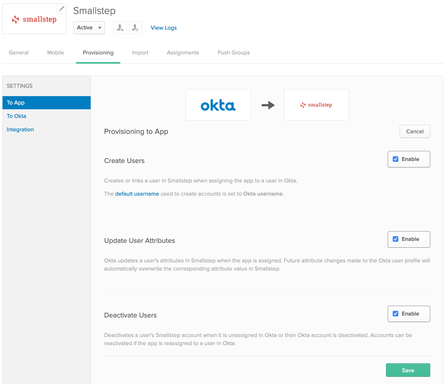Screen dimensions: 447x384
Task: Switch to the Assignments tab
Action: pos(183,53)
